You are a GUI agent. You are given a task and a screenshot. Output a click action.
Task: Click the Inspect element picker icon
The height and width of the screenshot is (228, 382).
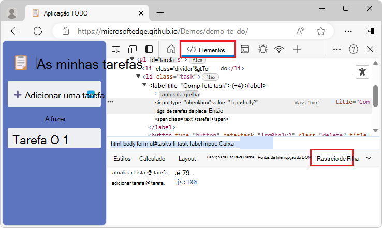tap(116, 49)
